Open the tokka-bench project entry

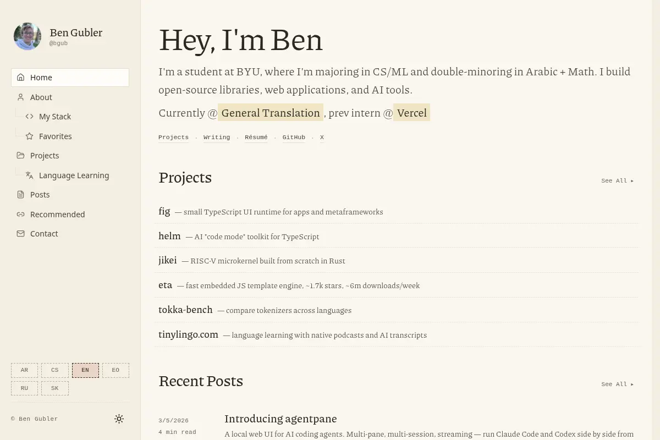tap(396, 310)
